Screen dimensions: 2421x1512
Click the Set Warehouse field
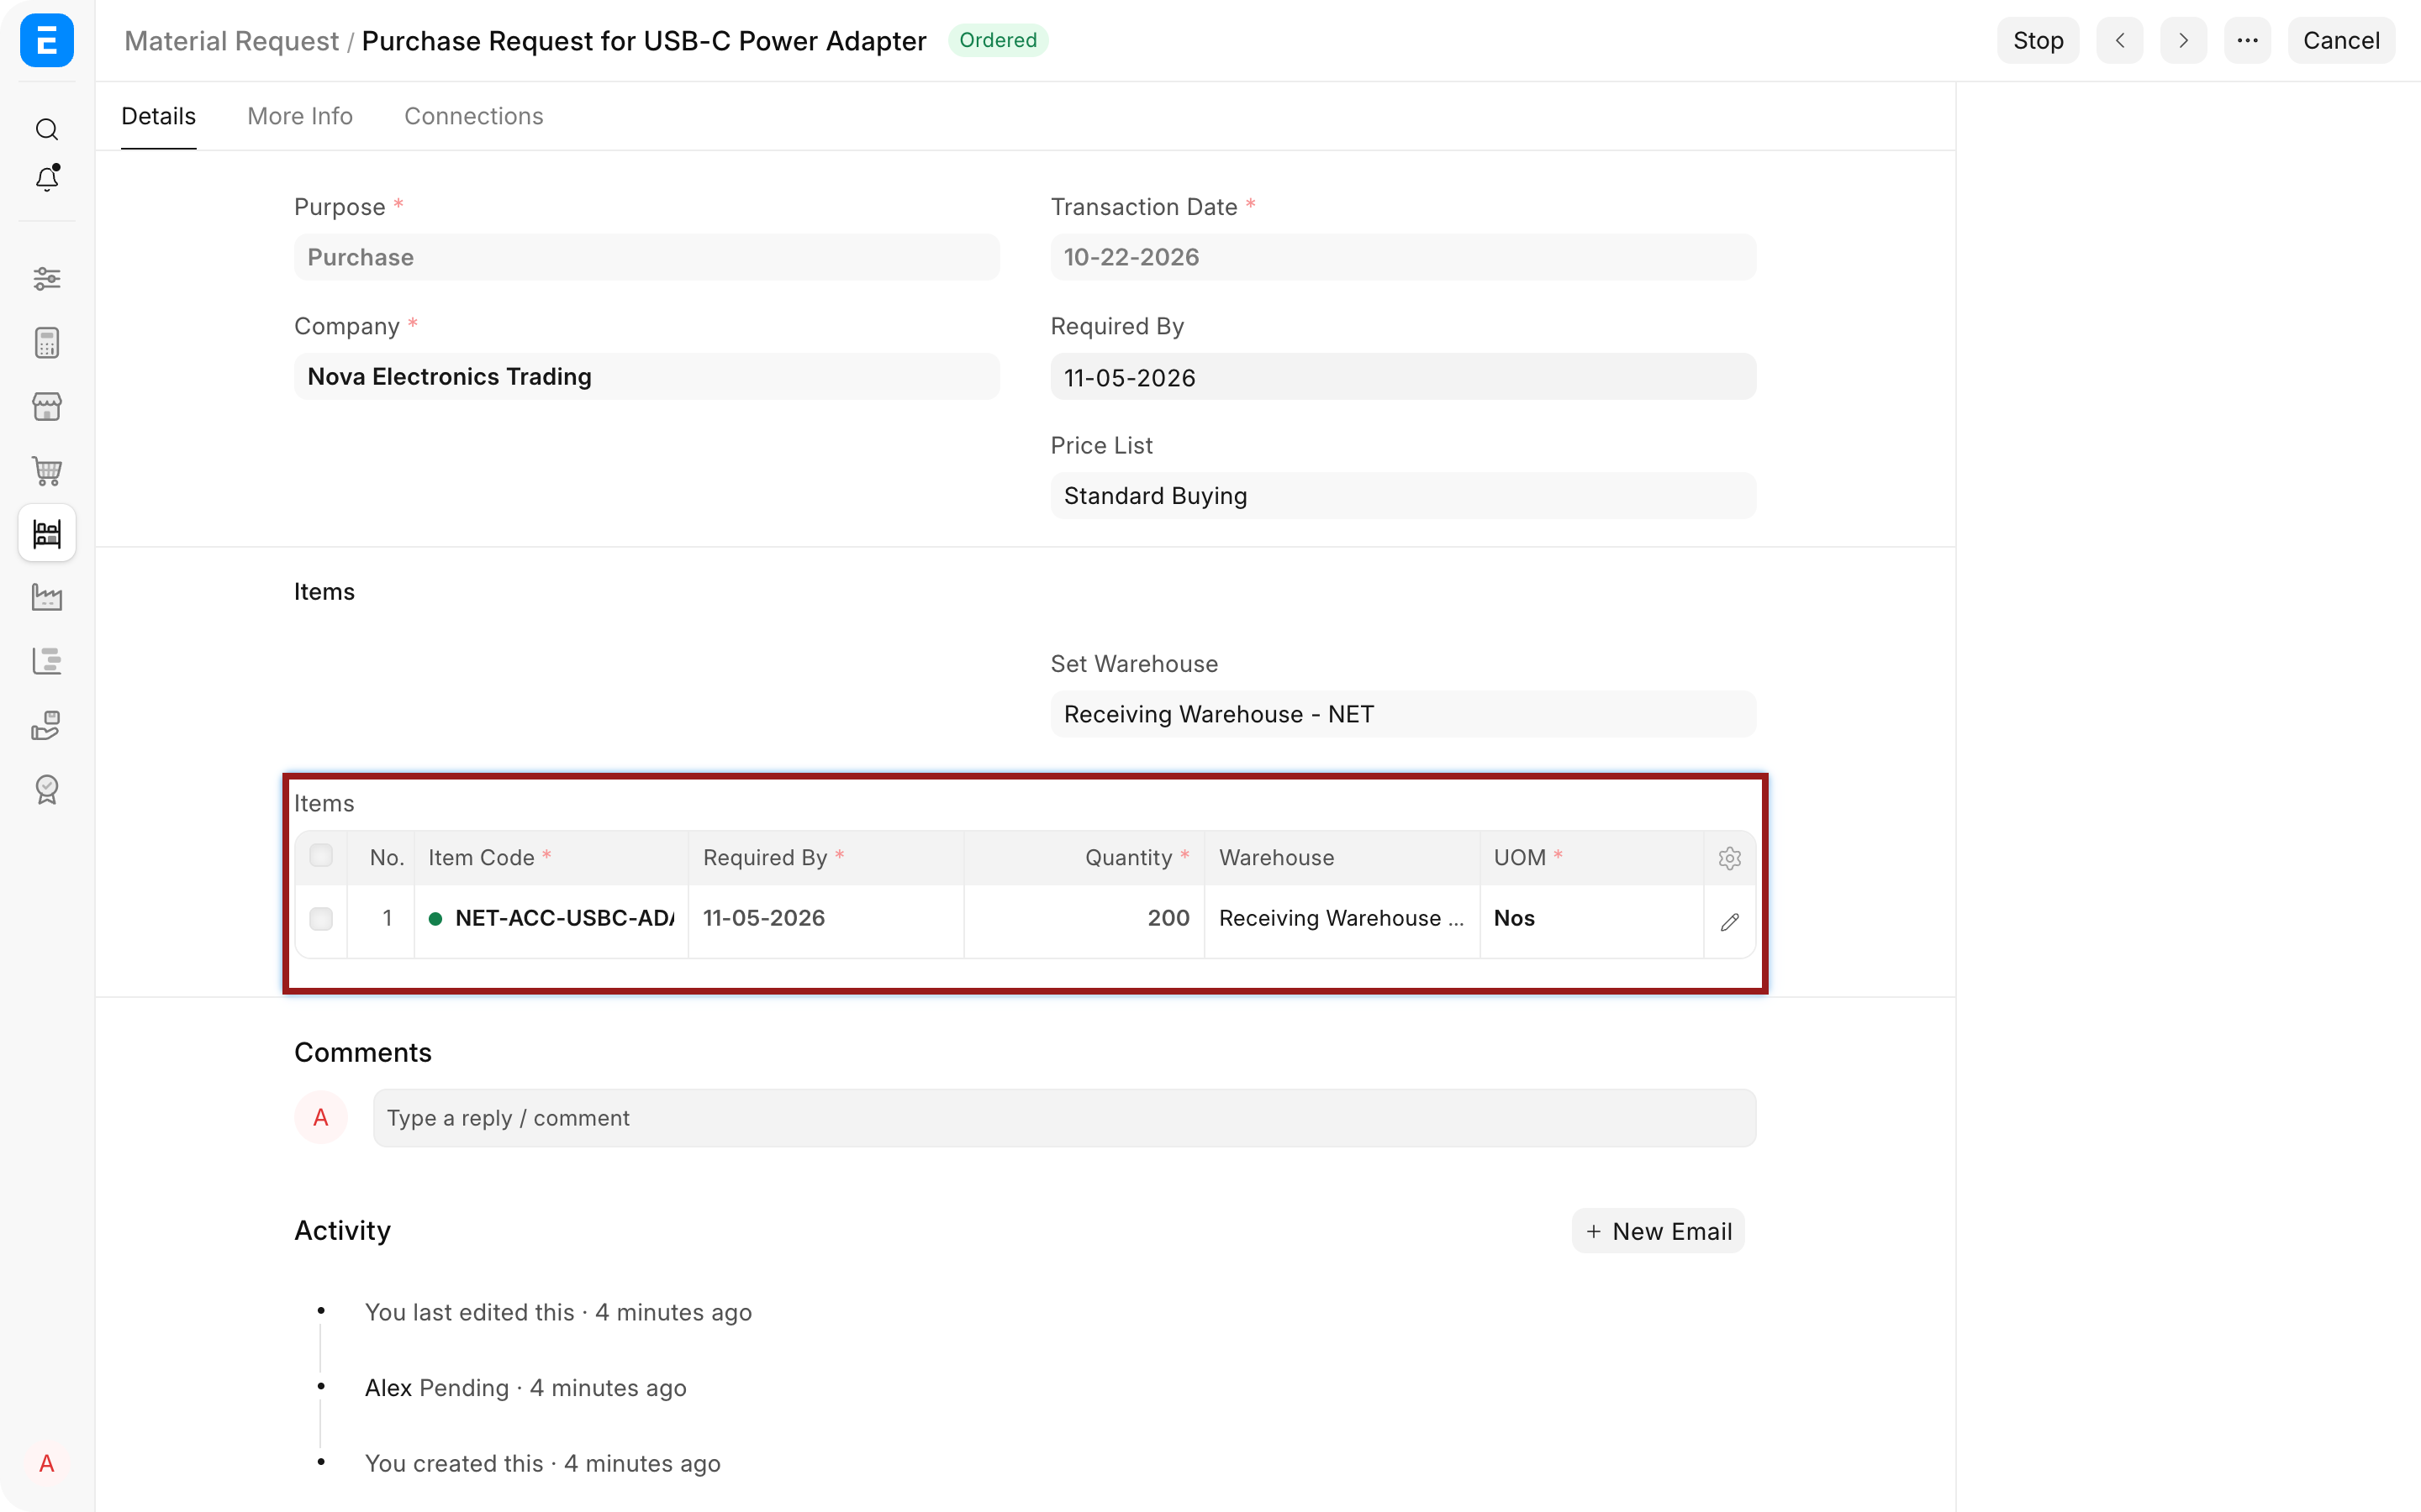click(1404, 714)
